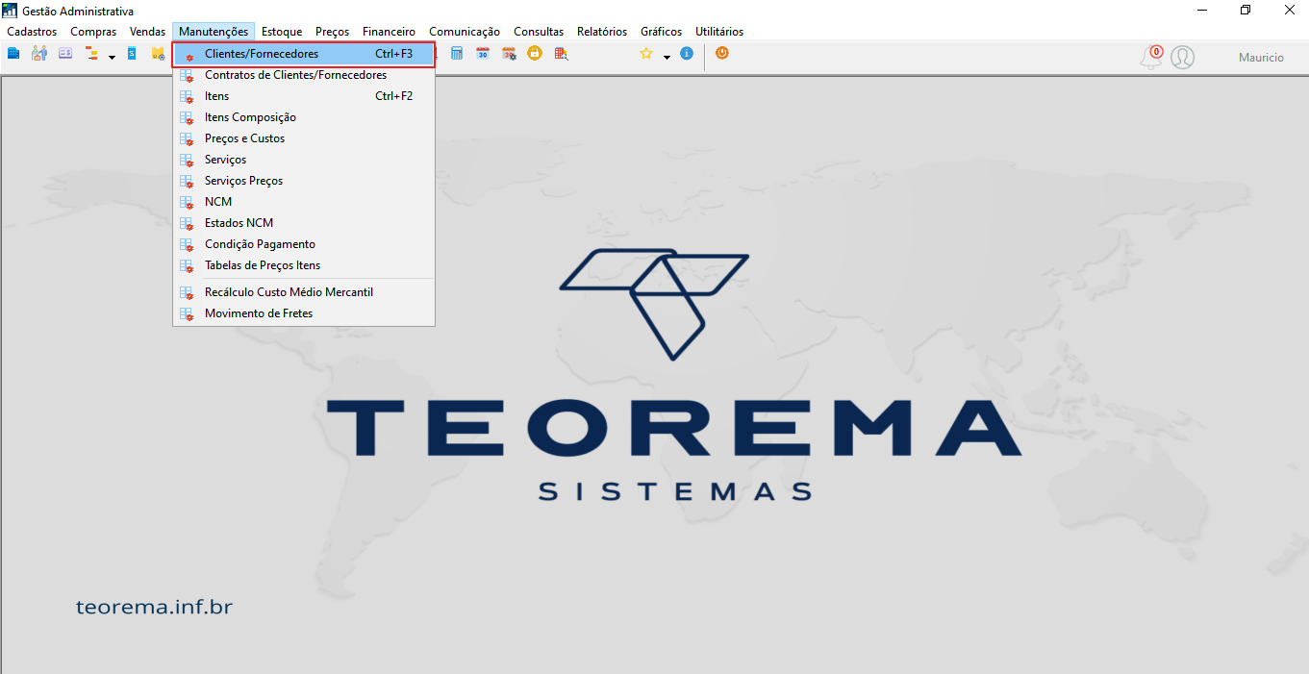Select Clientes/Fornecedores menu entry
The height and width of the screenshot is (674, 1309).
point(304,54)
